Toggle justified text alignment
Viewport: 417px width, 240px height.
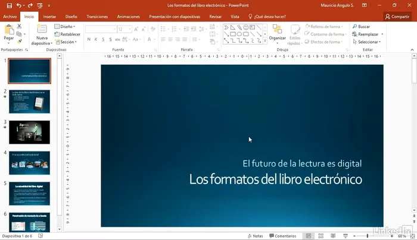click(185, 39)
